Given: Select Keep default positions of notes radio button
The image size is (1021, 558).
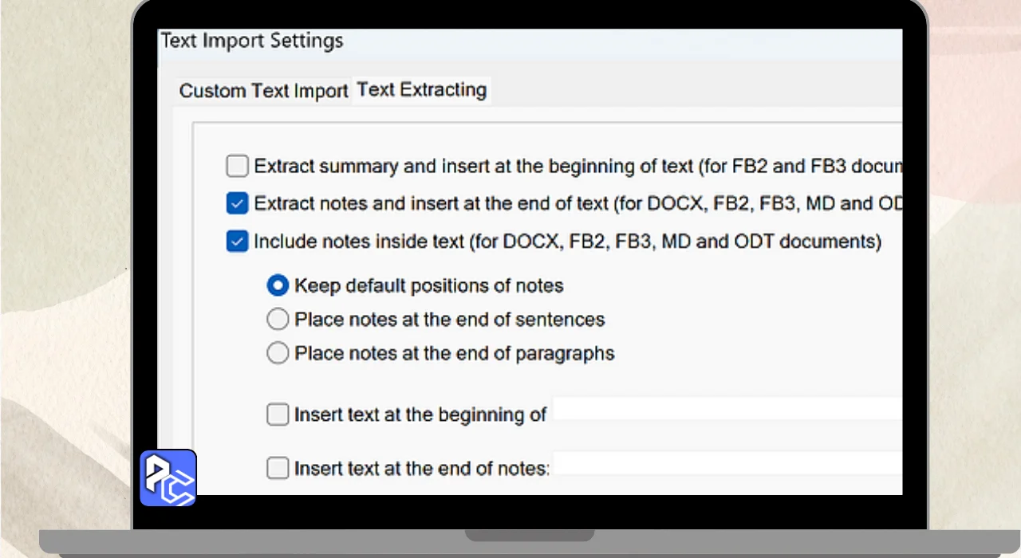Looking at the screenshot, I should [278, 285].
